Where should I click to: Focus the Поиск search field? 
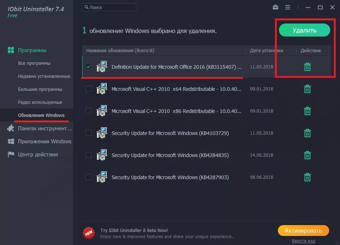(x=109, y=7)
